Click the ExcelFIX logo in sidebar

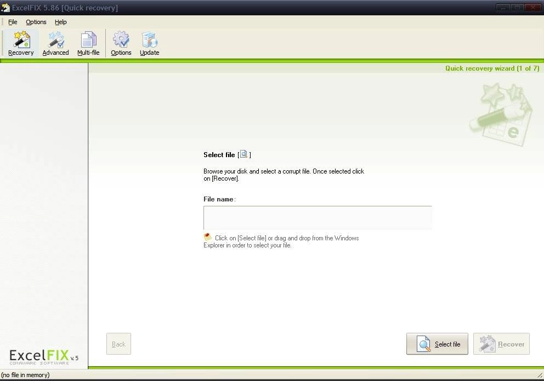44,357
